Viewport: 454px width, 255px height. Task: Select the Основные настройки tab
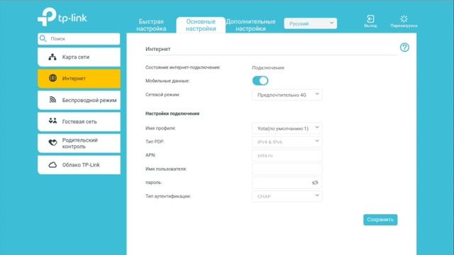pyautogui.click(x=201, y=25)
